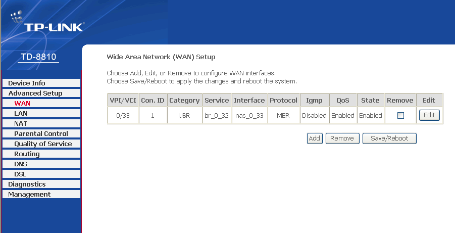Open the LAN settings page
The height and width of the screenshot is (233, 455).
coord(21,113)
